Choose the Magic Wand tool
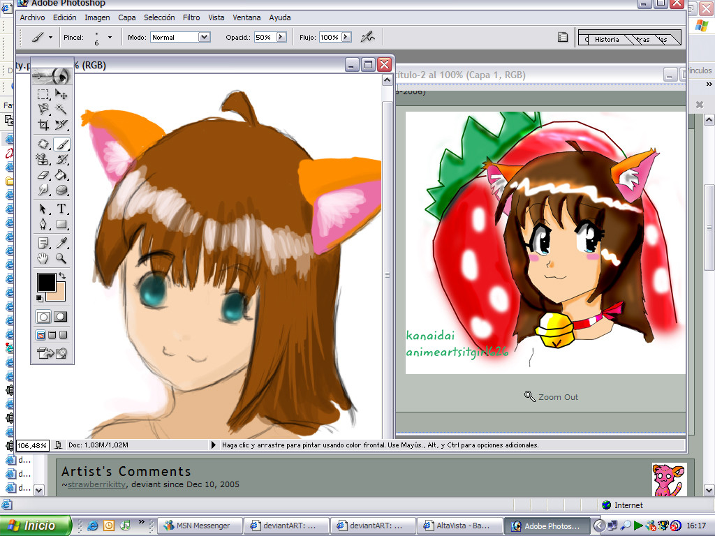The image size is (715, 536). coord(61,109)
